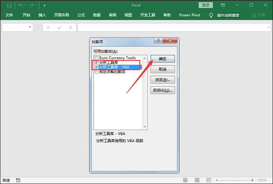
Task: Click the 浏览(B)... button
Action: [x=163, y=80]
